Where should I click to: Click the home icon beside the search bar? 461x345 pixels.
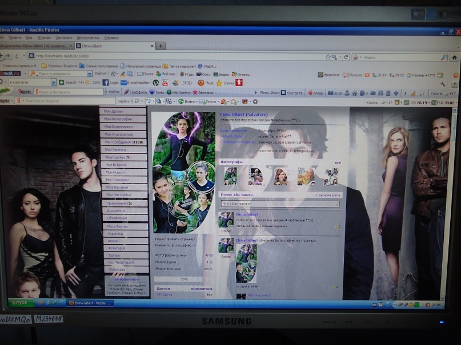[x=454, y=58]
